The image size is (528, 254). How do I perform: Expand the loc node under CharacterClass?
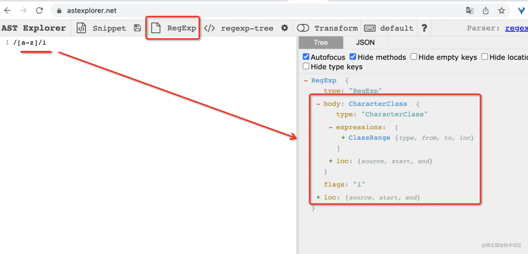pos(331,161)
